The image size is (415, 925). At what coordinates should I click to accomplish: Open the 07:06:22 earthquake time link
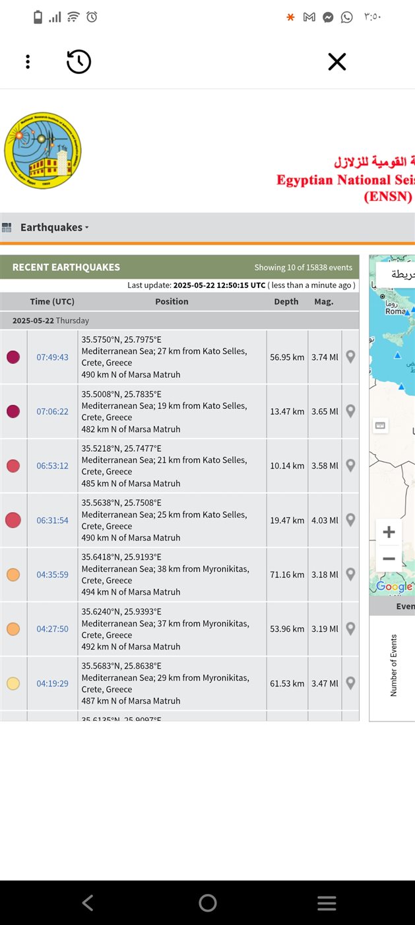coord(52,412)
